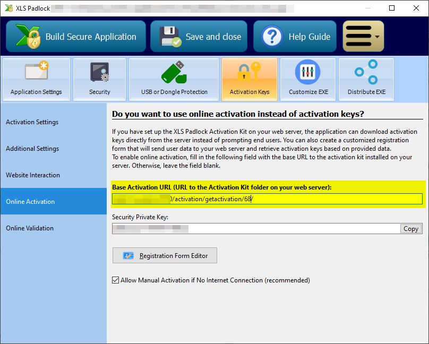
Task: Click the safe icon for Security
Action: [x=100, y=72]
